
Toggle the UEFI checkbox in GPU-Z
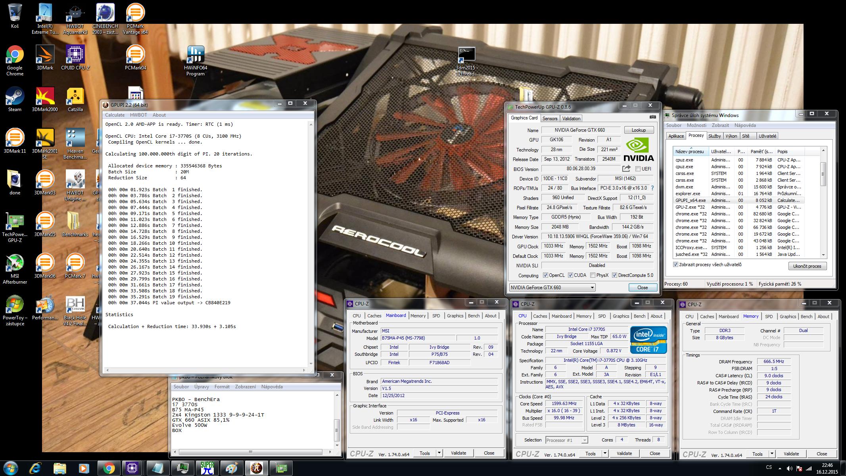[x=638, y=169]
